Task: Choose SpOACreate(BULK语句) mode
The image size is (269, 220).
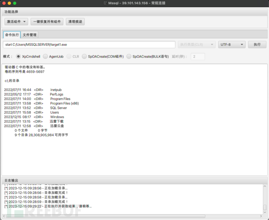Action: (x=129, y=56)
